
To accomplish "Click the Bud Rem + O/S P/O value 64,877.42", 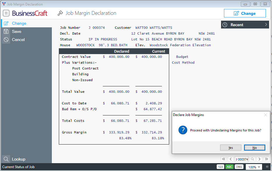I will [x=153, y=109].
